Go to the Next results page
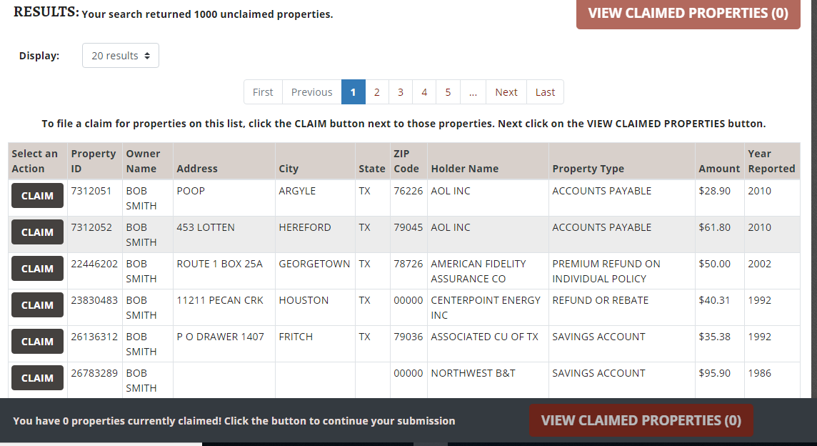817x446 pixels. pyautogui.click(x=506, y=91)
